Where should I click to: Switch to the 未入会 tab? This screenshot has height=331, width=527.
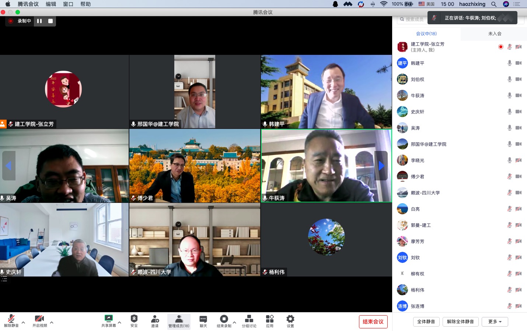[495, 34]
